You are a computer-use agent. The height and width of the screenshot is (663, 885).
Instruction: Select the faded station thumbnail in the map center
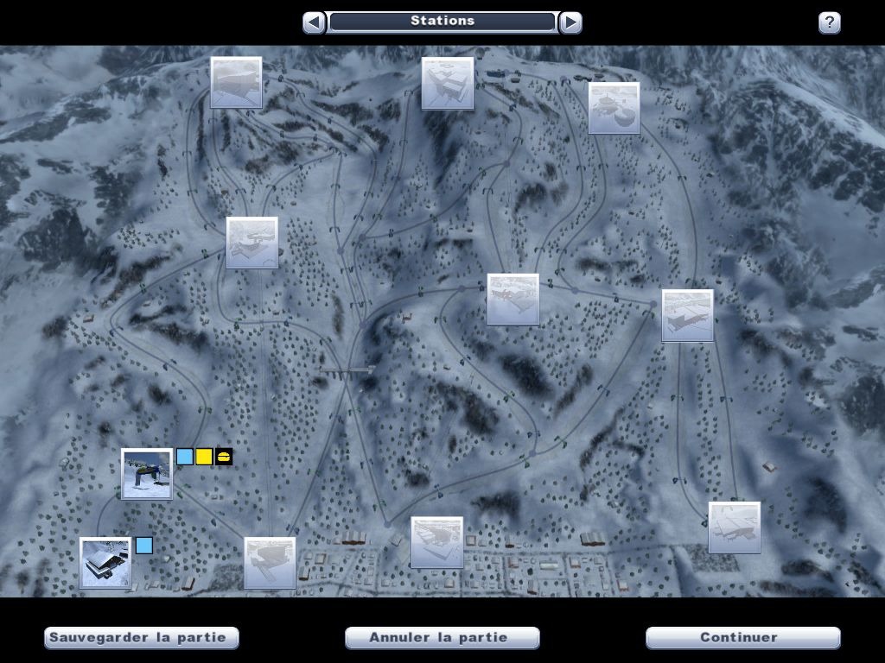click(x=513, y=300)
